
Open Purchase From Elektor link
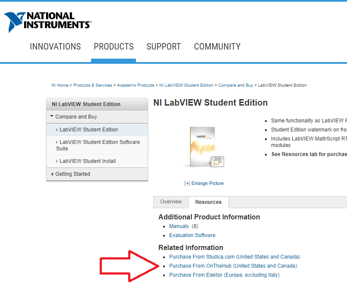pos(224,275)
